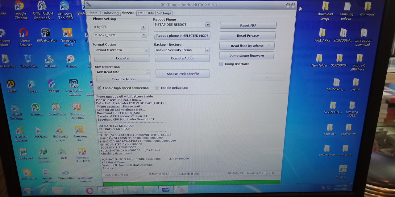Expand METAMODE REBOOT dropdown
The height and width of the screenshot is (197, 395).
(x=207, y=25)
